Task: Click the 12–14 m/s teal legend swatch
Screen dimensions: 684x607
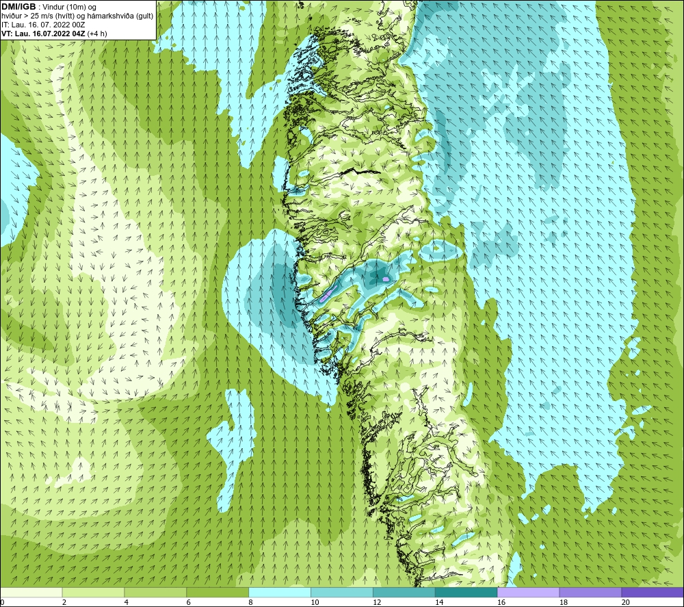Action: coord(404,592)
